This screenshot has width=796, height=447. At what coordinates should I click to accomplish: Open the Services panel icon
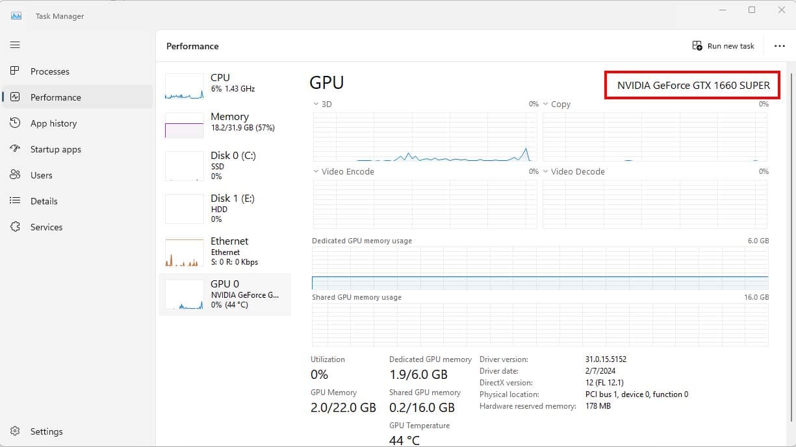(x=15, y=227)
